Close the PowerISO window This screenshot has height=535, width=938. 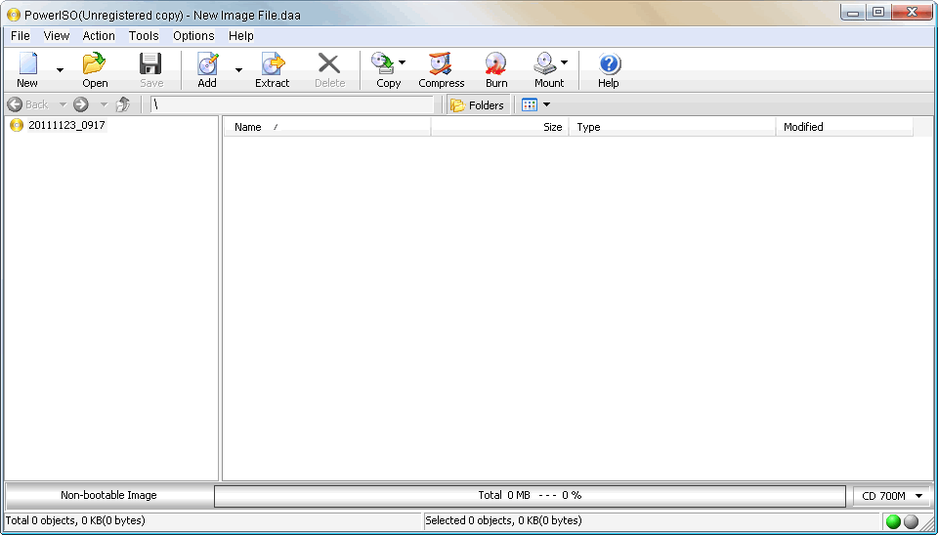[x=913, y=12]
